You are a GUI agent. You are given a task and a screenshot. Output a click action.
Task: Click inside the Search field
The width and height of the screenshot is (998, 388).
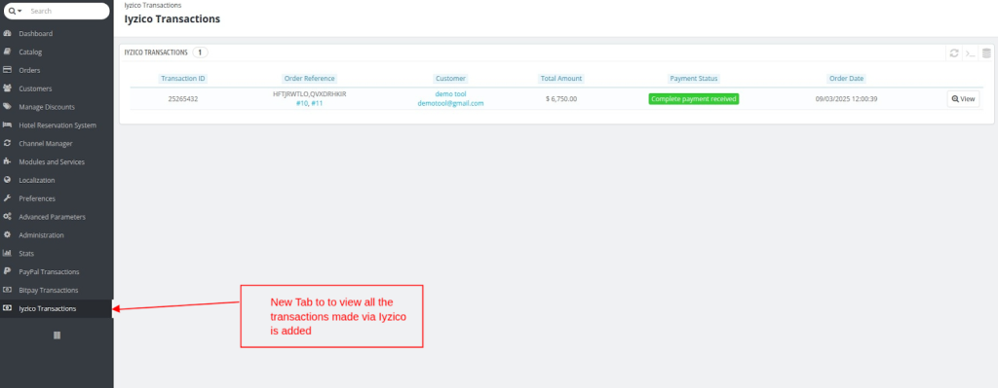pos(67,12)
